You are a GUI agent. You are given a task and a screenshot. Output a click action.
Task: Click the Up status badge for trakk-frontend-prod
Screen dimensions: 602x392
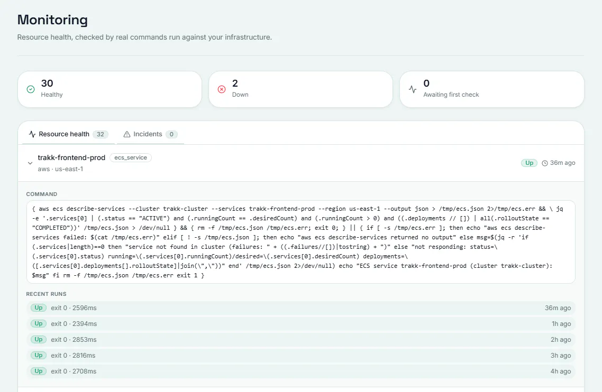529,163
